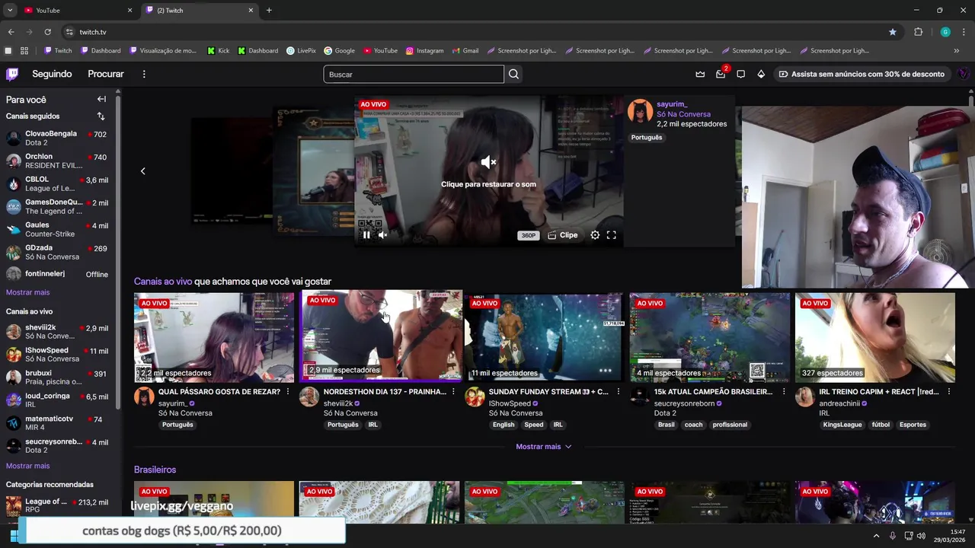This screenshot has height=548, width=975.
Task: Open the user avatar menu
Action: point(964,74)
